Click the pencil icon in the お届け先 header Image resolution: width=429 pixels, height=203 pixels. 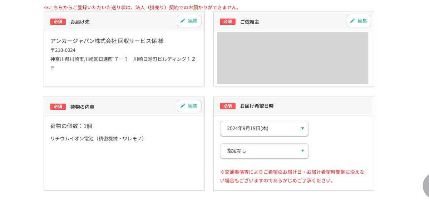183,21
